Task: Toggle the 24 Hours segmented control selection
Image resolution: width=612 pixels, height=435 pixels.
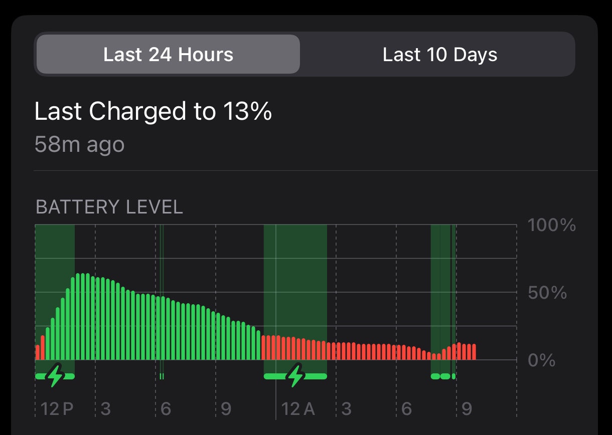Action: pyautogui.click(x=168, y=54)
